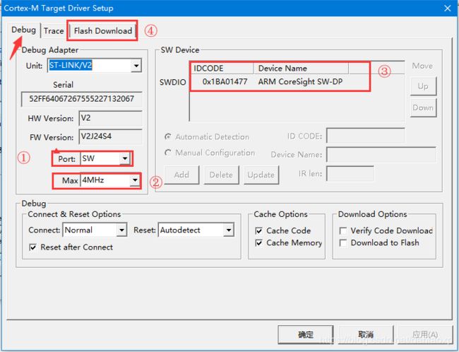
Task: Click the Add button
Action: 181,175
